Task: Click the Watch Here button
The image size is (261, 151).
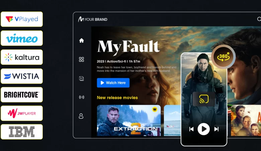Action: click(113, 83)
